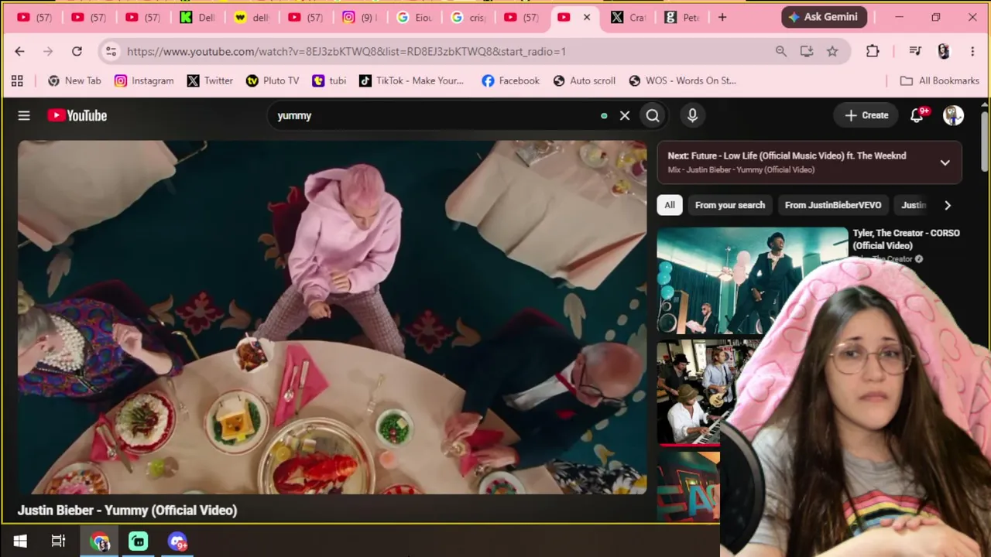The width and height of the screenshot is (991, 557).
Task: Open Chrome media controls
Action: point(915,51)
